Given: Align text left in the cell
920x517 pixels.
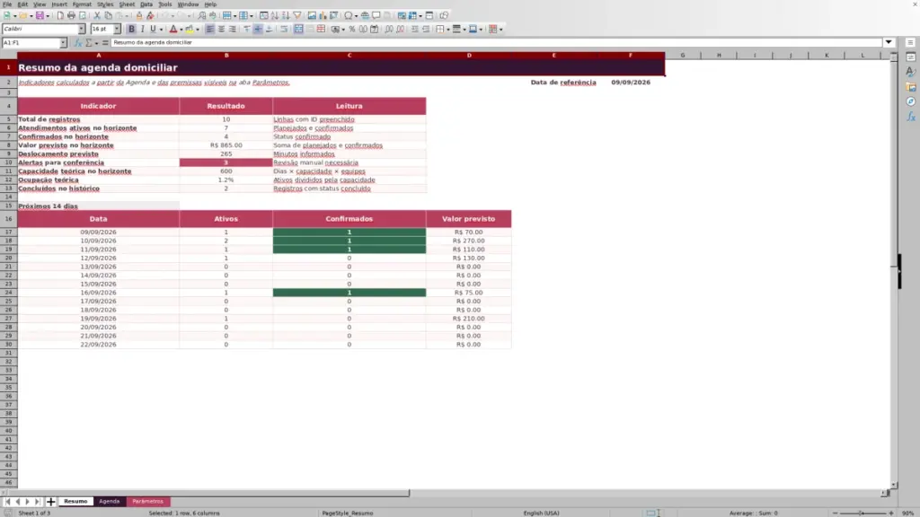Looking at the screenshot, I should (x=209, y=30).
